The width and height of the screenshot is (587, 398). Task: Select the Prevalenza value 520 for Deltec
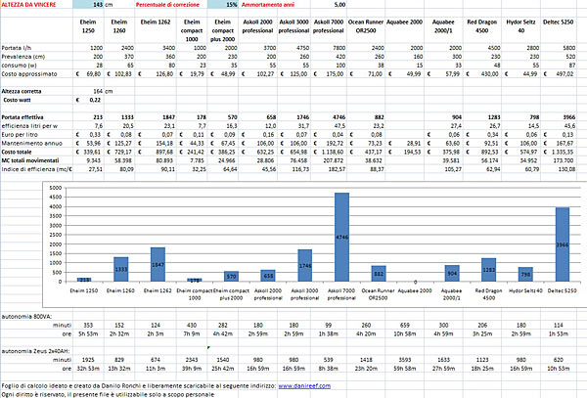pos(559,57)
